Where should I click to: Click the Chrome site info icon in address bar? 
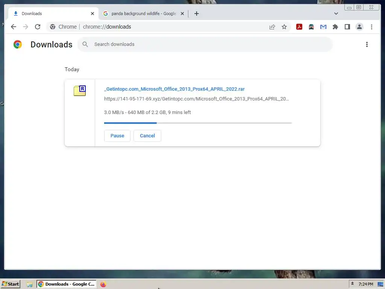click(53, 27)
